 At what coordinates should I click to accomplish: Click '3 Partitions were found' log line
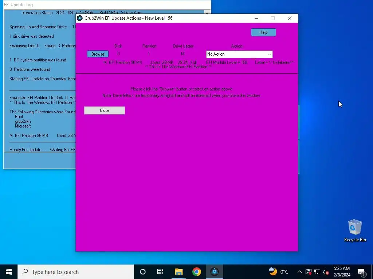[30, 69]
